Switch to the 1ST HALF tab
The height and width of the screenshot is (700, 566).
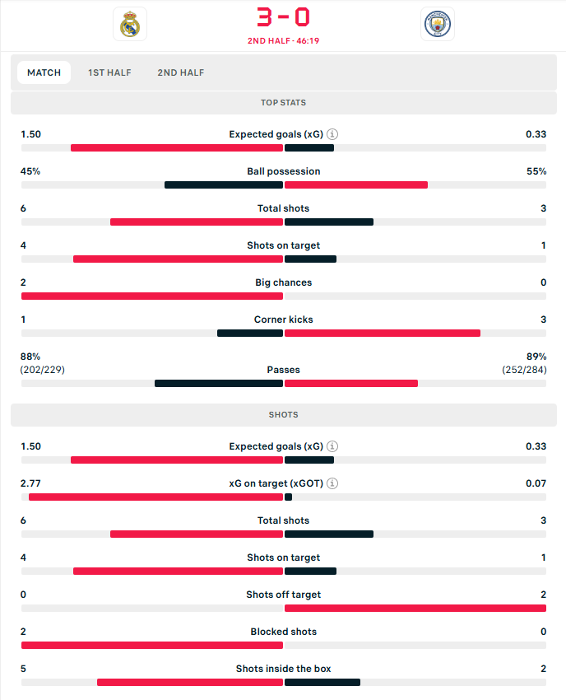[109, 72]
